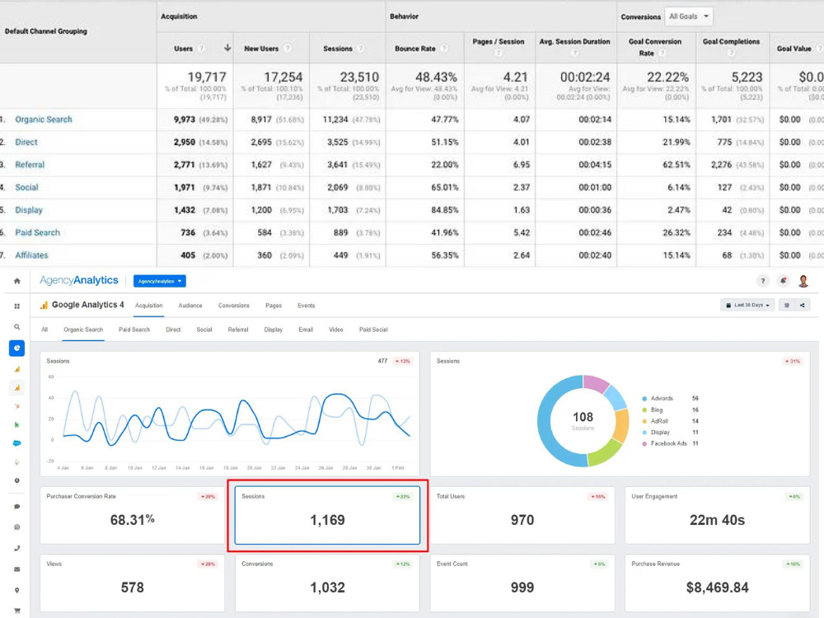Switch to the Conversions tab

[x=234, y=306]
